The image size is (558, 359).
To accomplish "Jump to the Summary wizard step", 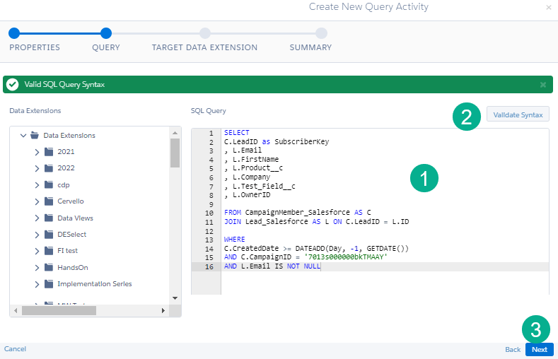I will (321, 33).
